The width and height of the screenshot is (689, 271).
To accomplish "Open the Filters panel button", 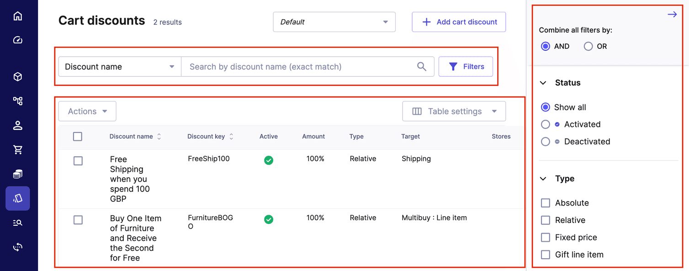I will tap(466, 66).
